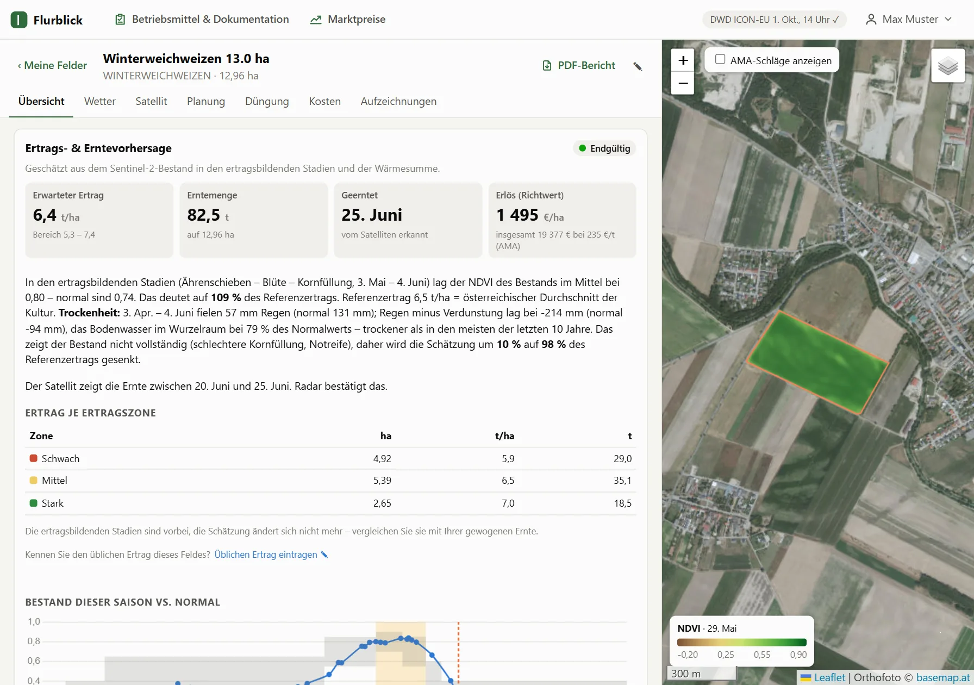Expand the Max Muster account menu

[x=909, y=20]
